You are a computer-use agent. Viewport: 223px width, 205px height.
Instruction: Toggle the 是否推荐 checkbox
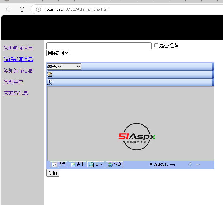pyautogui.click(x=156, y=45)
